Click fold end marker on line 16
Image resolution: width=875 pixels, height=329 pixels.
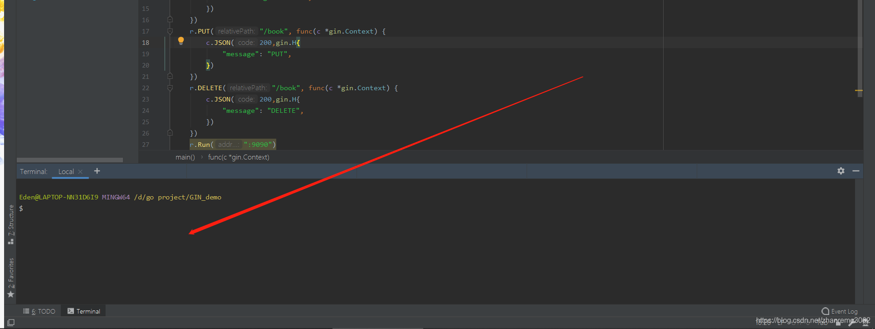(170, 19)
